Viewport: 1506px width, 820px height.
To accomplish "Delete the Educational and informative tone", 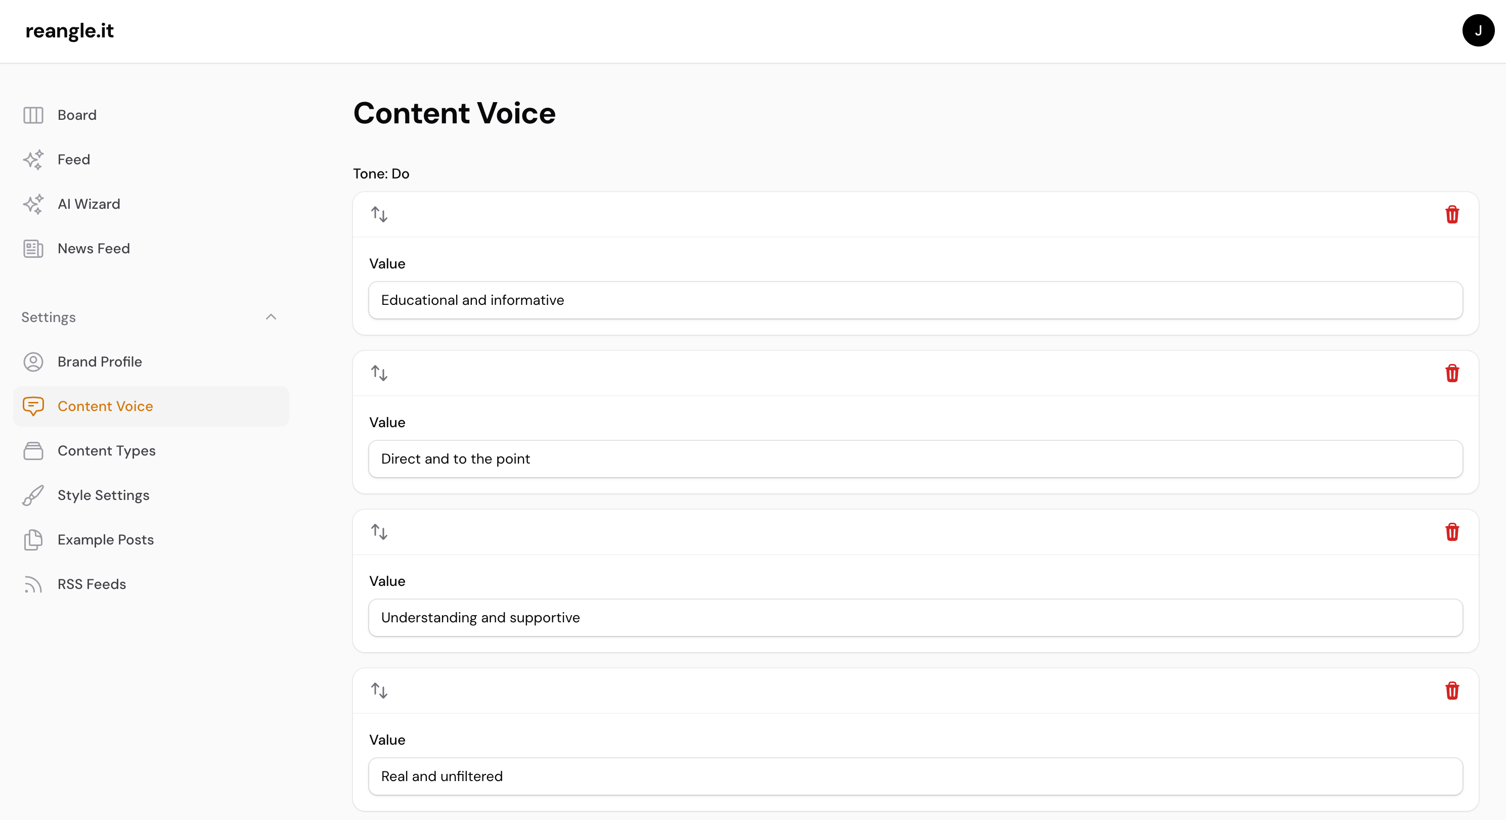I will click(x=1453, y=214).
